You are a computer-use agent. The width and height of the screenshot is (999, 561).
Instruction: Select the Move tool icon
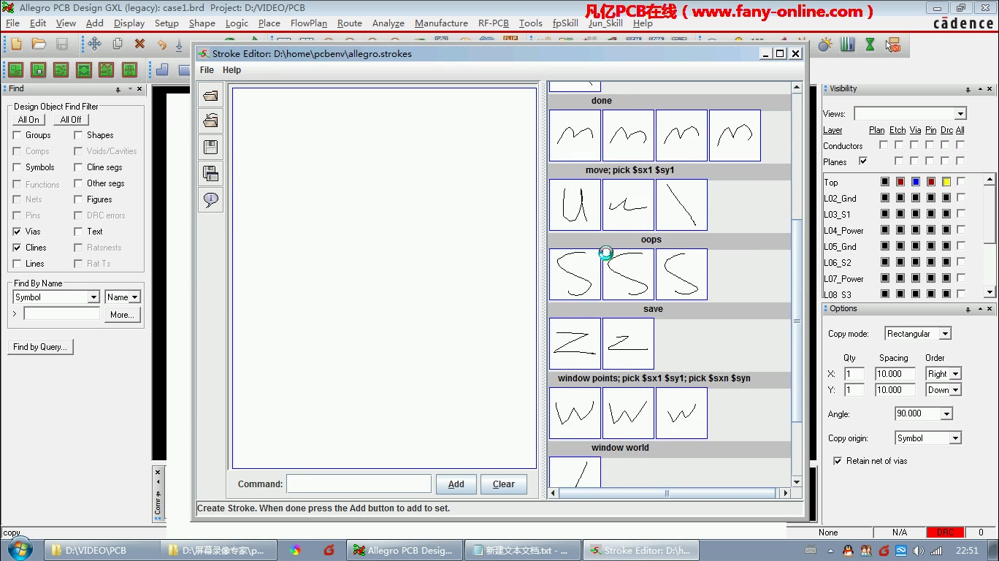94,44
